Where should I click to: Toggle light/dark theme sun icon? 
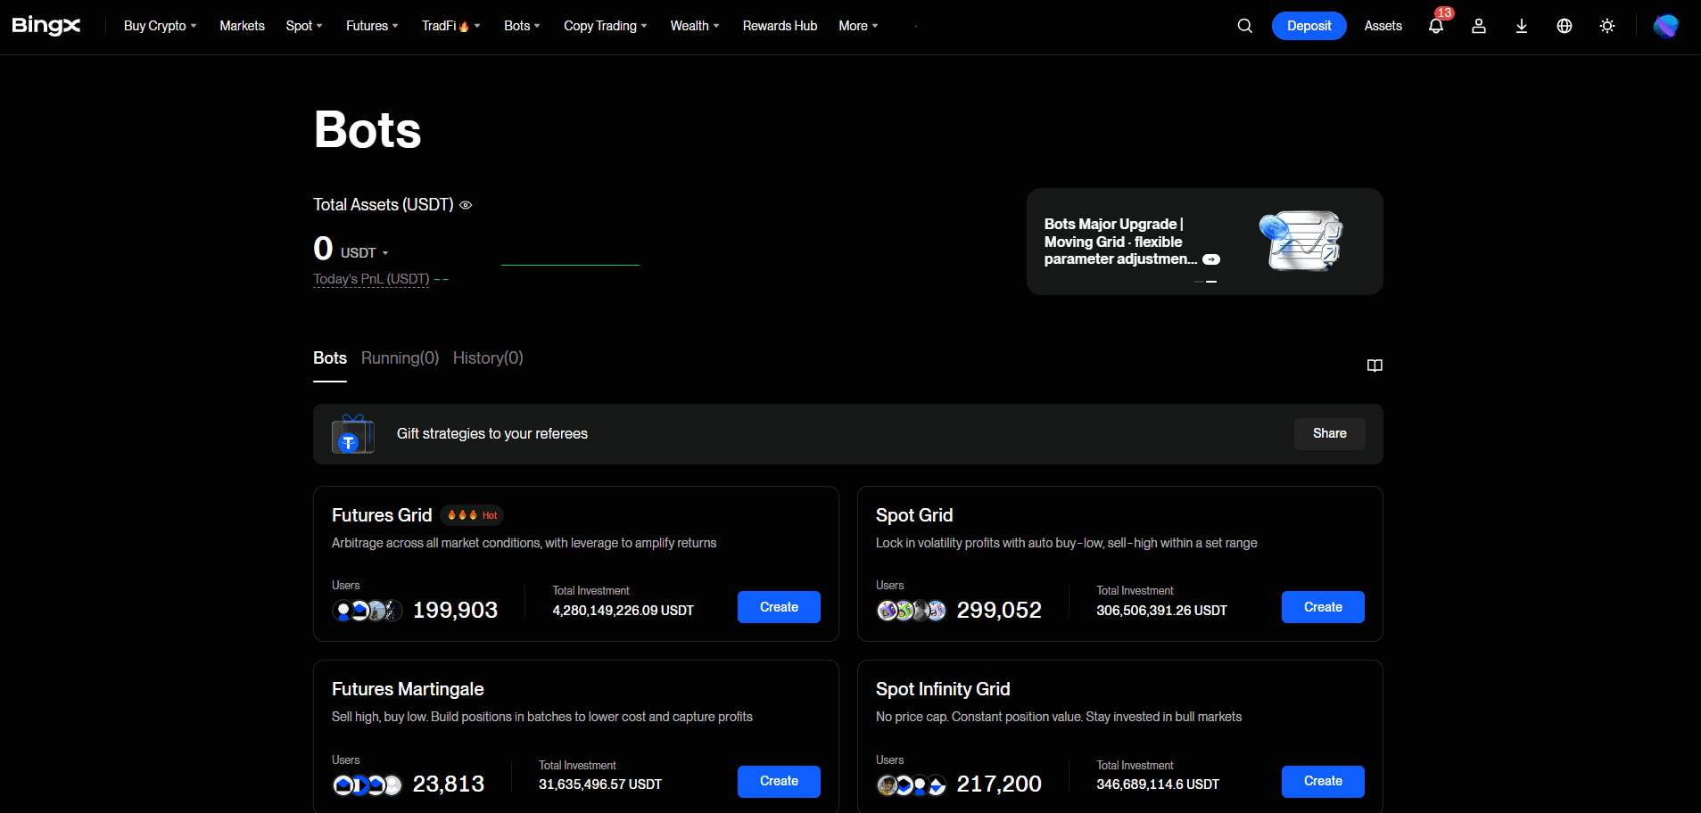[1607, 26]
